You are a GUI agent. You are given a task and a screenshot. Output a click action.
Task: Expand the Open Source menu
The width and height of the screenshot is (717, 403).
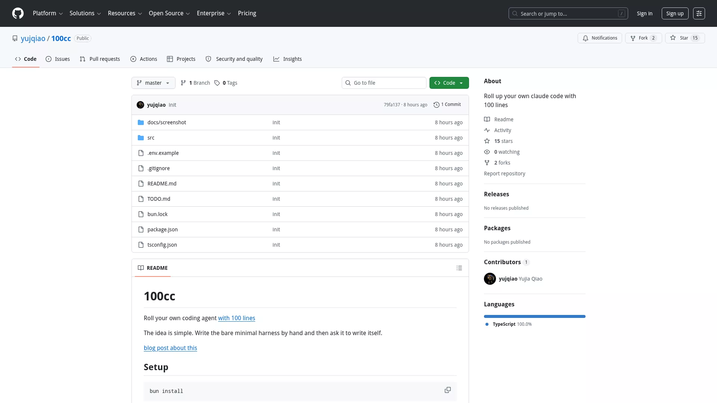[x=169, y=13]
